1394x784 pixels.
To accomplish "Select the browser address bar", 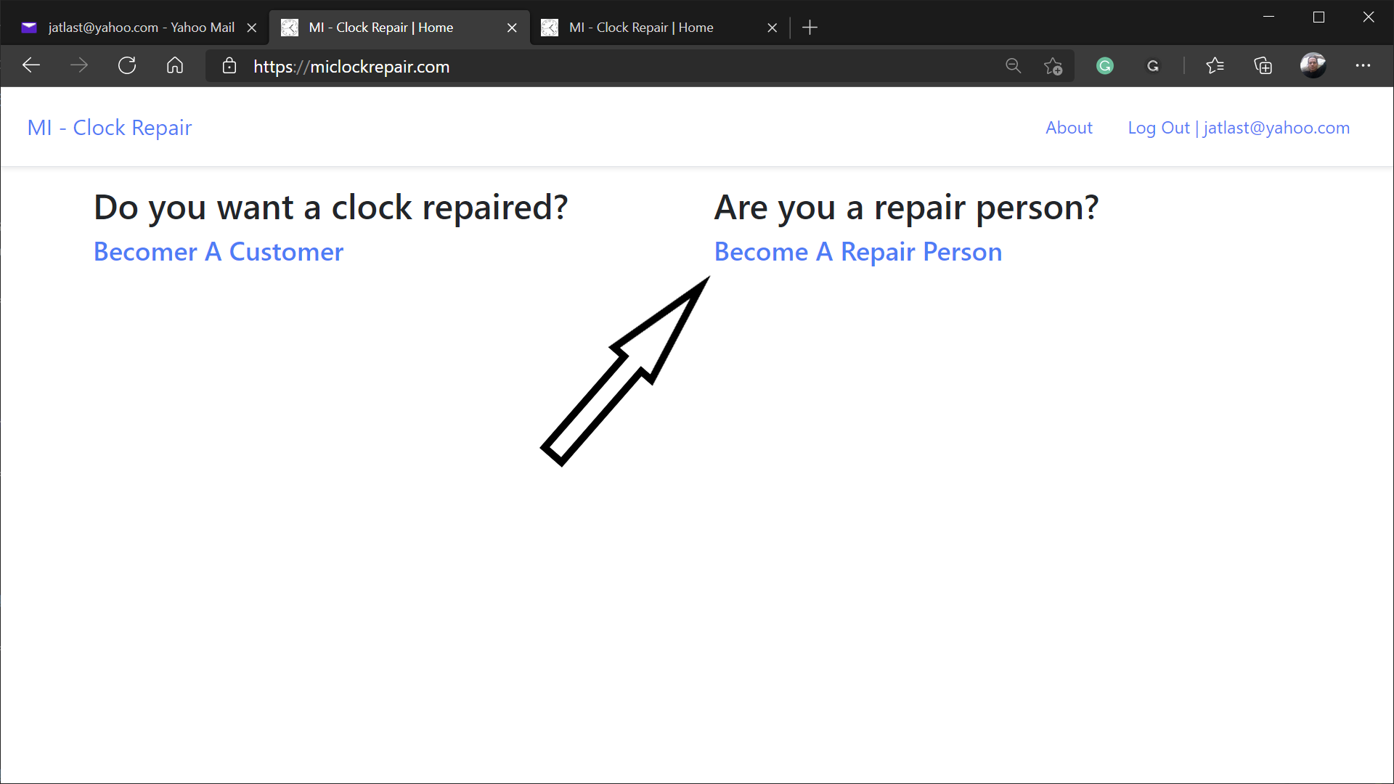I will [x=605, y=65].
